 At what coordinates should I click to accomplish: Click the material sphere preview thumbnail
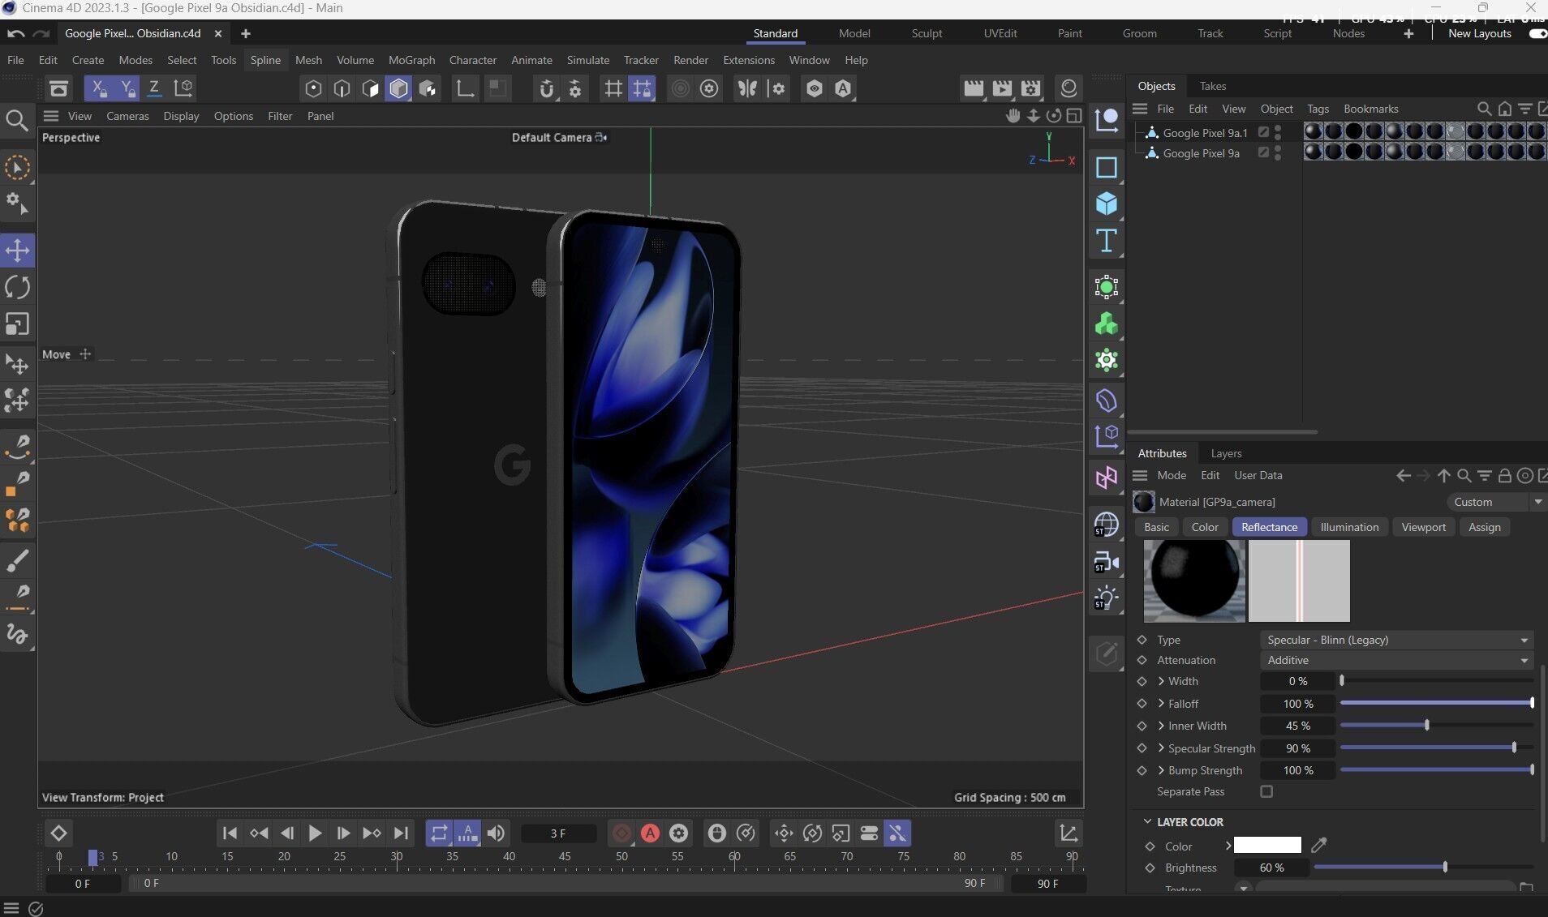click(1193, 581)
